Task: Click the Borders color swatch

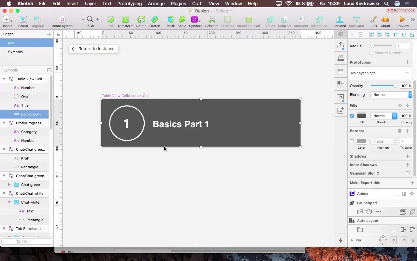Action: (362, 141)
